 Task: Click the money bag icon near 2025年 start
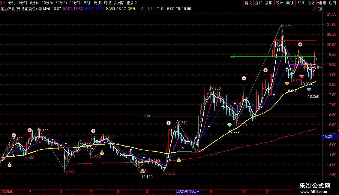(x=10, y=165)
